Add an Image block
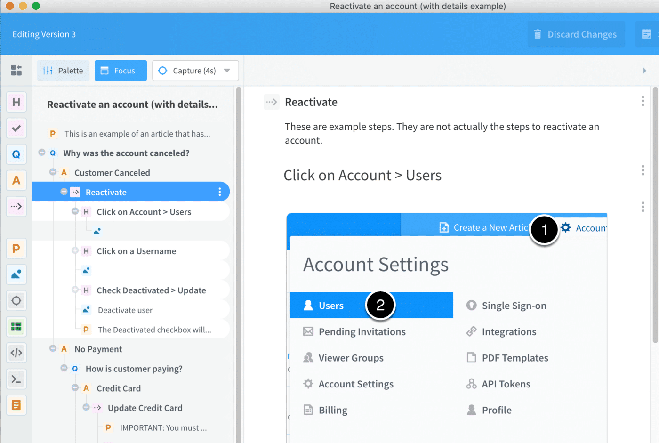 point(16,274)
